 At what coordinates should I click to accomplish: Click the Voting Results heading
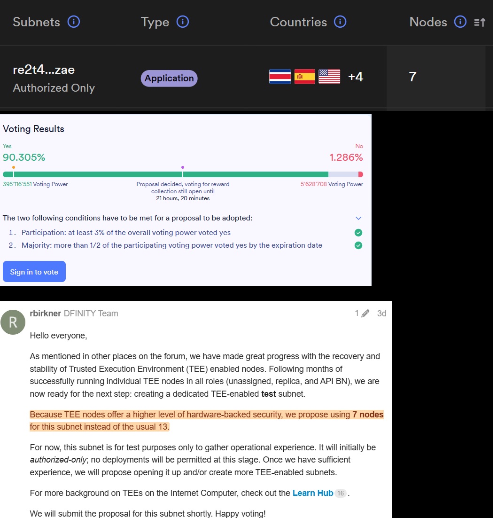tap(33, 129)
